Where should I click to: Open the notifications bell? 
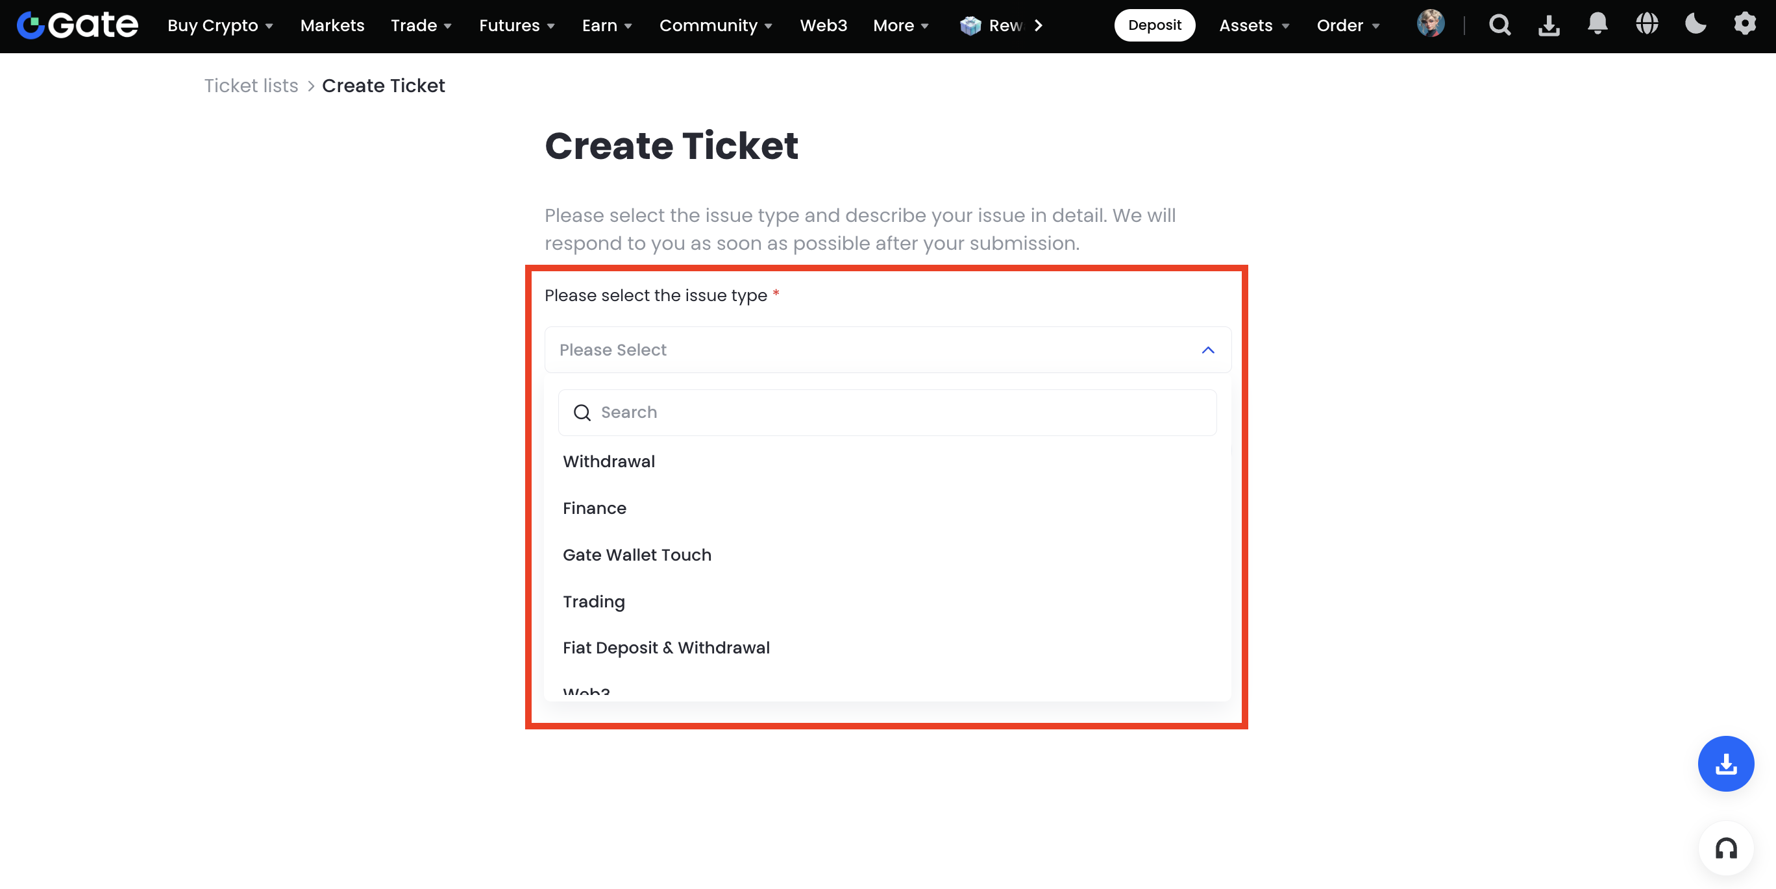click(1597, 24)
